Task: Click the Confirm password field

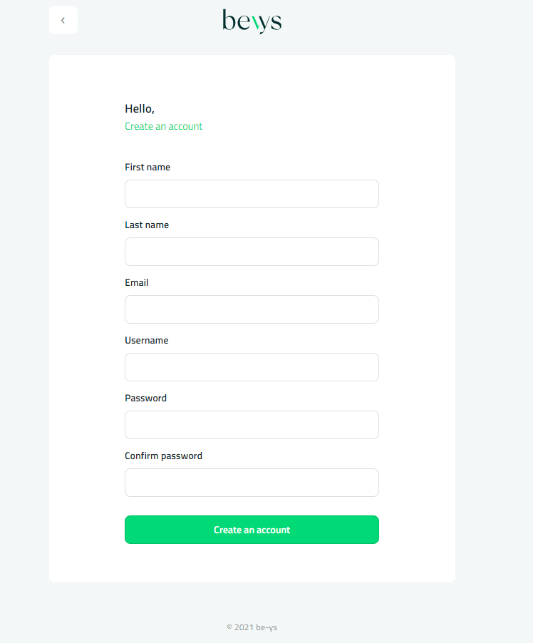Action: click(252, 483)
